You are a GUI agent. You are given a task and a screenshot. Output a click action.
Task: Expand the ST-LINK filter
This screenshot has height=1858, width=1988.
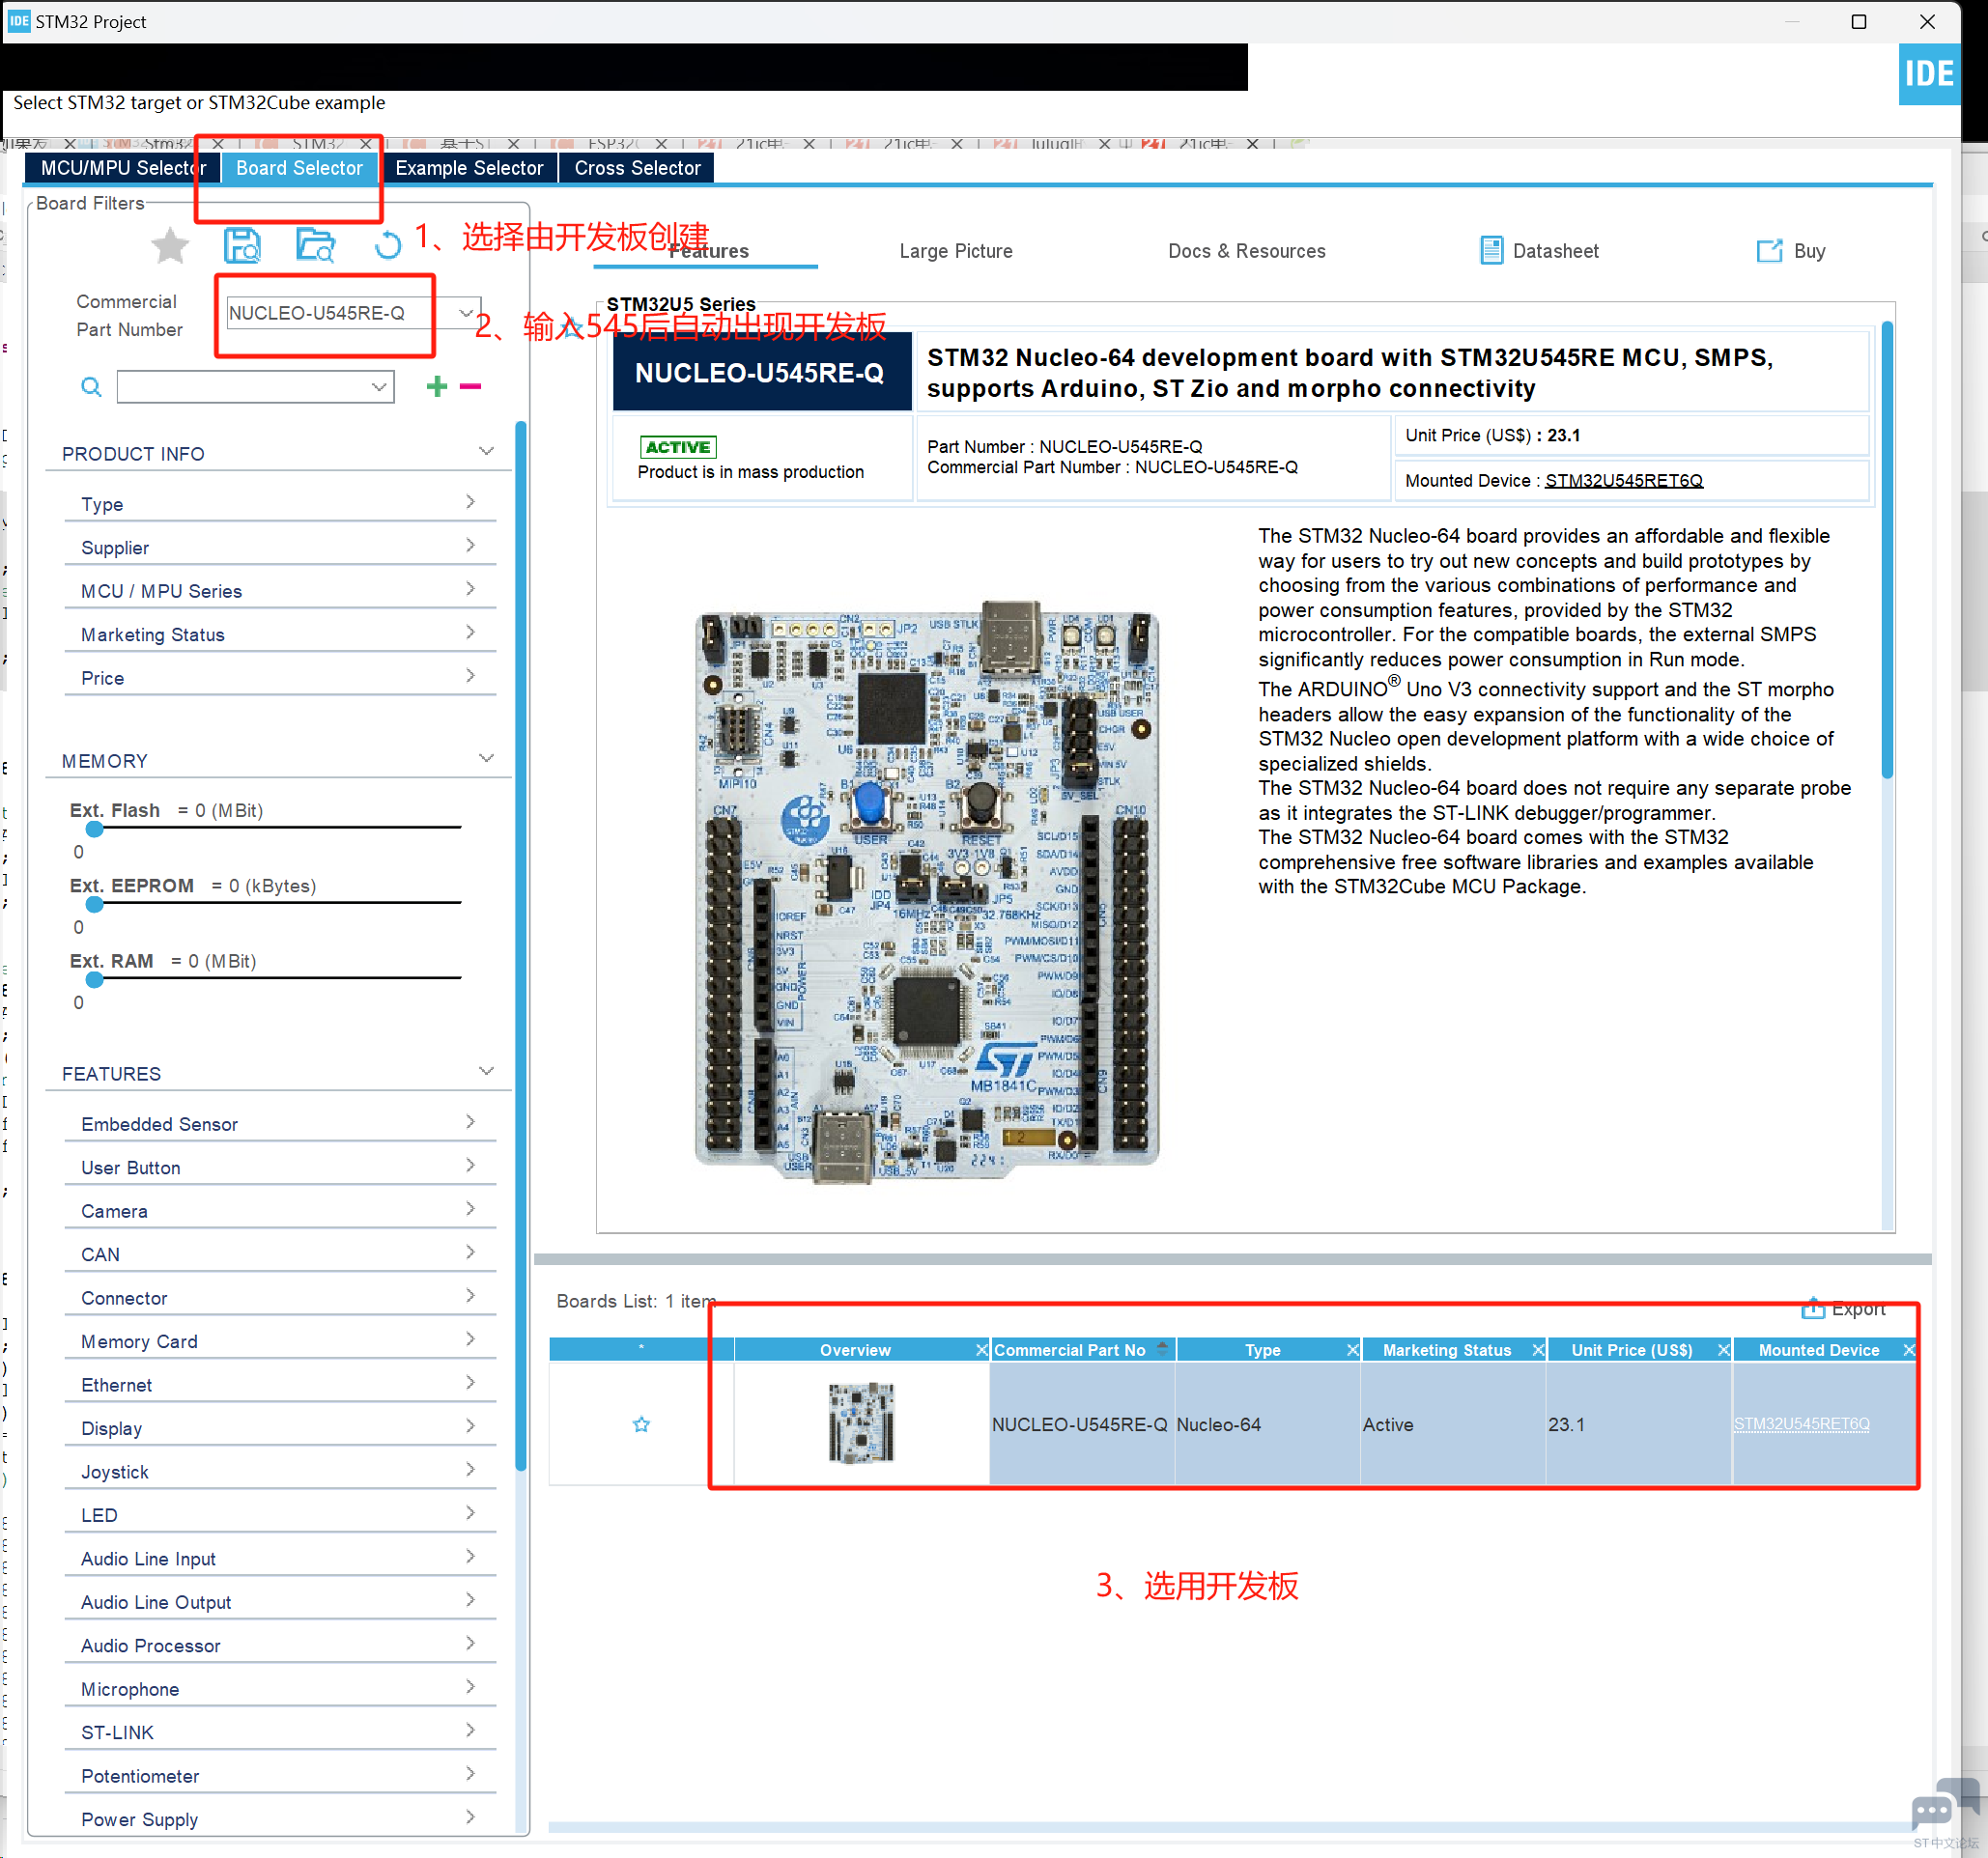coord(280,1732)
